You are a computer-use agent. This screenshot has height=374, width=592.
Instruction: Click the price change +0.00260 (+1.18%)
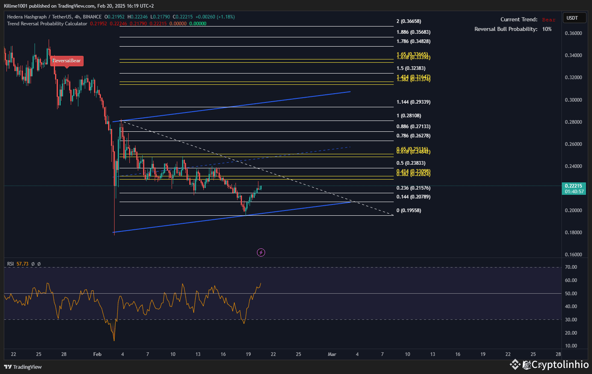point(215,17)
